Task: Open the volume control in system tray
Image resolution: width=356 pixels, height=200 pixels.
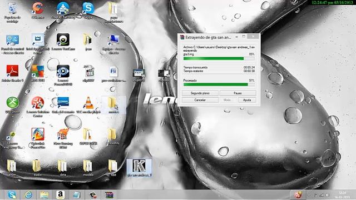Action: click(x=328, y=195)
